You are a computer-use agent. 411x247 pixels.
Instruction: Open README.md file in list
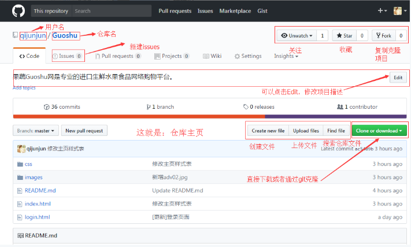[40, 191]
